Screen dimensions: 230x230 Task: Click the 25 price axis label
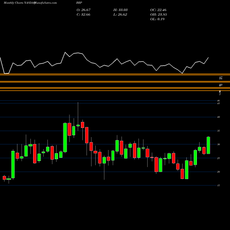pyautogui.click(x=218, y=158)
